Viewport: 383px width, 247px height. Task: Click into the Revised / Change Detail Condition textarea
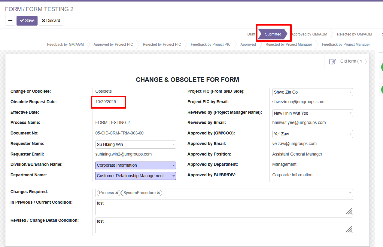click(224, 225)
